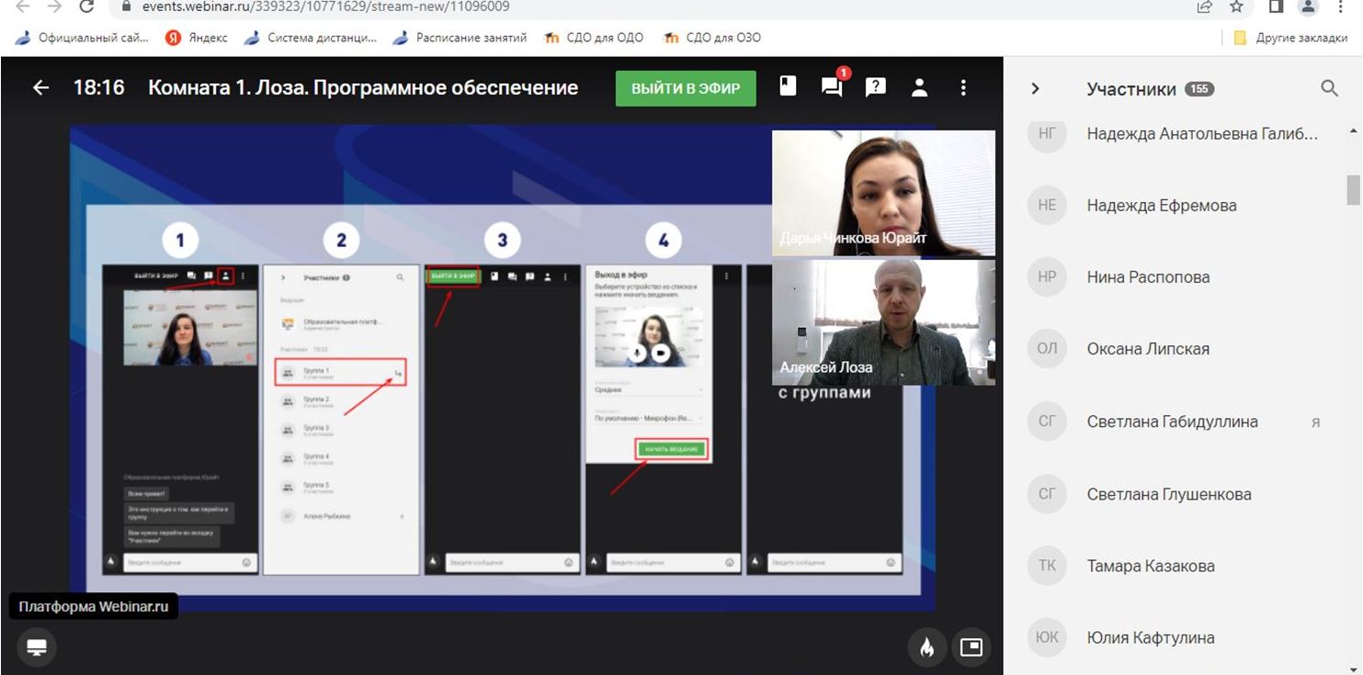Click Дарья Чинкова video thumbnail
The image size is (1363, 675).
pos(883,192)
